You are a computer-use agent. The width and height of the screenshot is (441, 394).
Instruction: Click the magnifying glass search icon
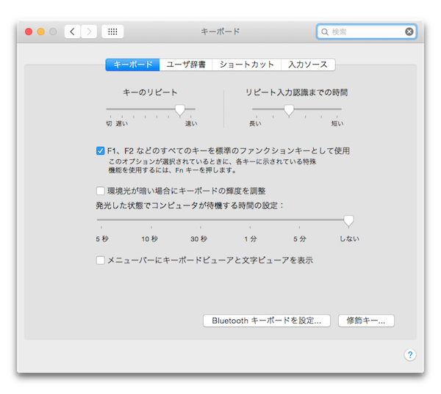(325, 32)
